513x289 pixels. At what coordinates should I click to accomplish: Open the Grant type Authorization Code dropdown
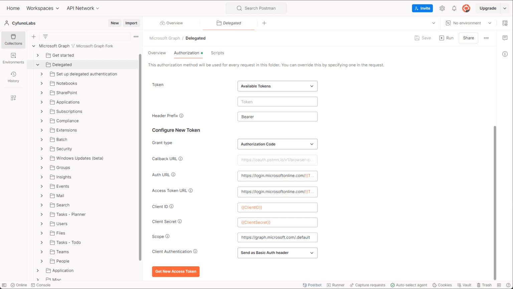point(278,144)
